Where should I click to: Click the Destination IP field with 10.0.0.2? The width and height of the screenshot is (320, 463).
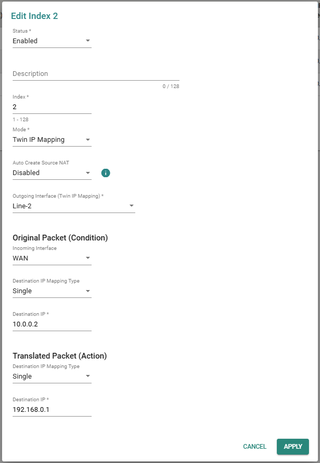click(52, 324)
